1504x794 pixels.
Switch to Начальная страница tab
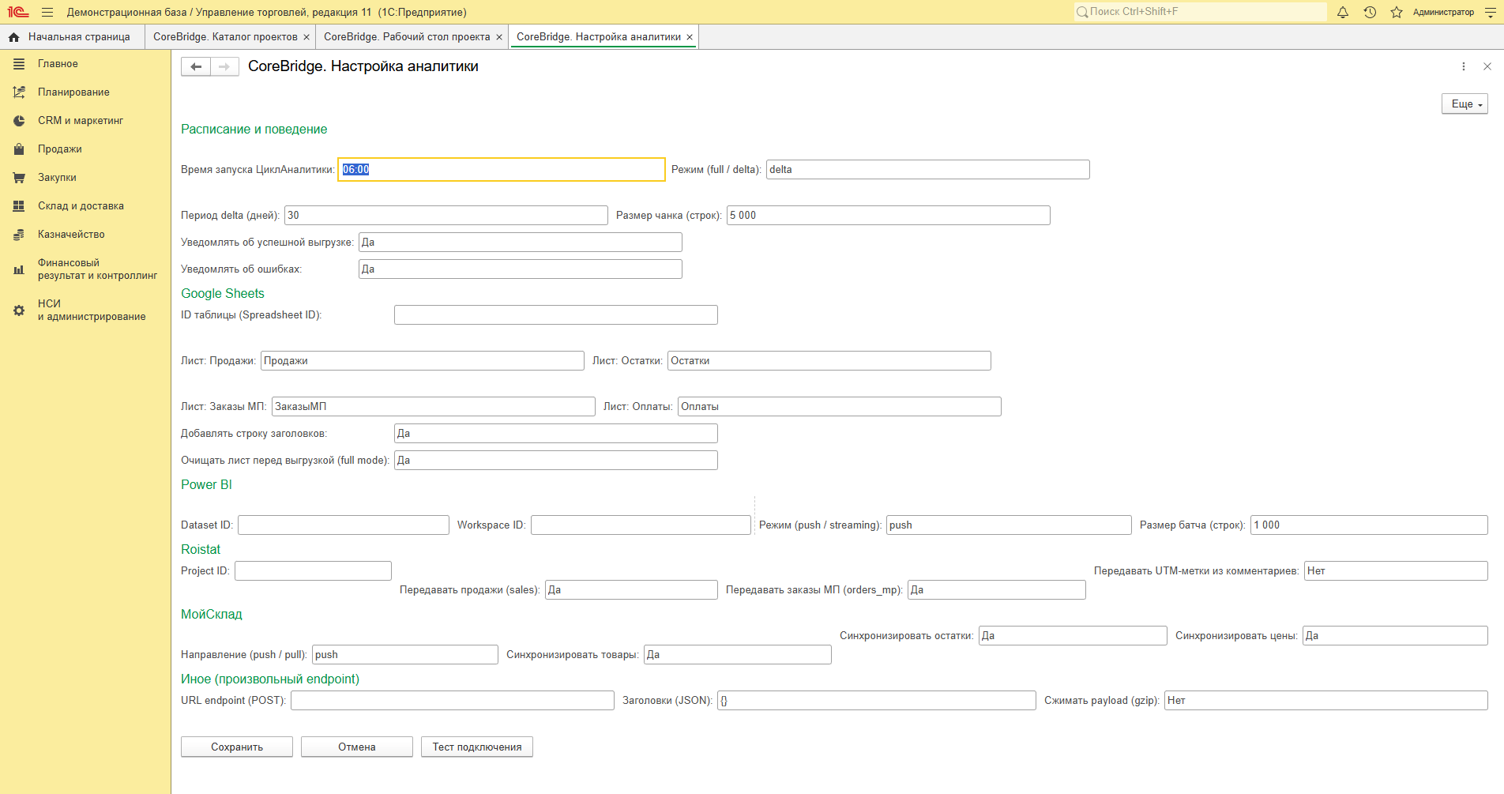coord(73,37)
